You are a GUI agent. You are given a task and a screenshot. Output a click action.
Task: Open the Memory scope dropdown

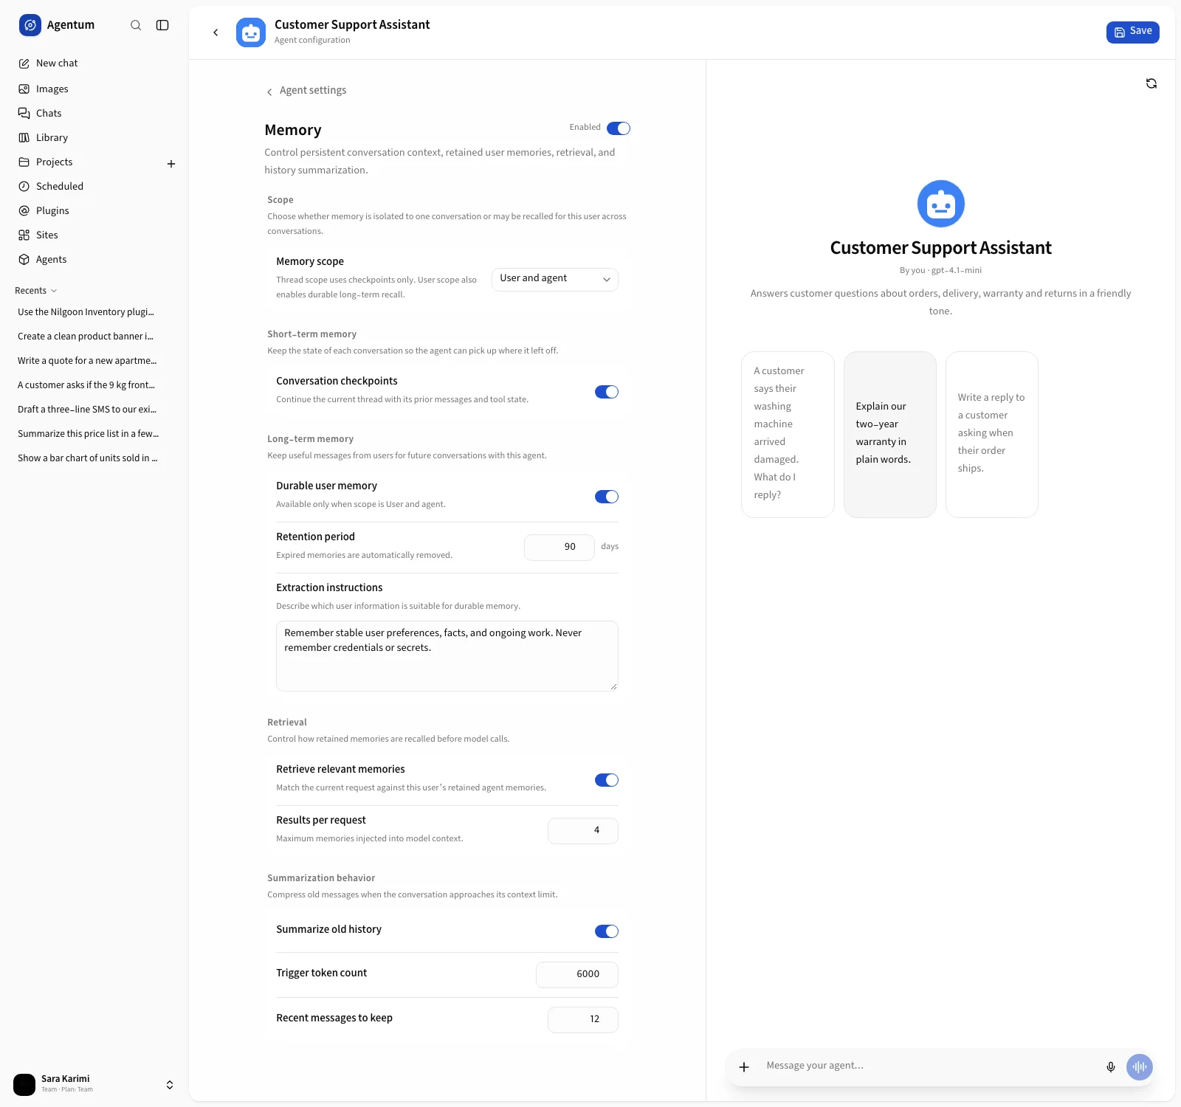554,279
